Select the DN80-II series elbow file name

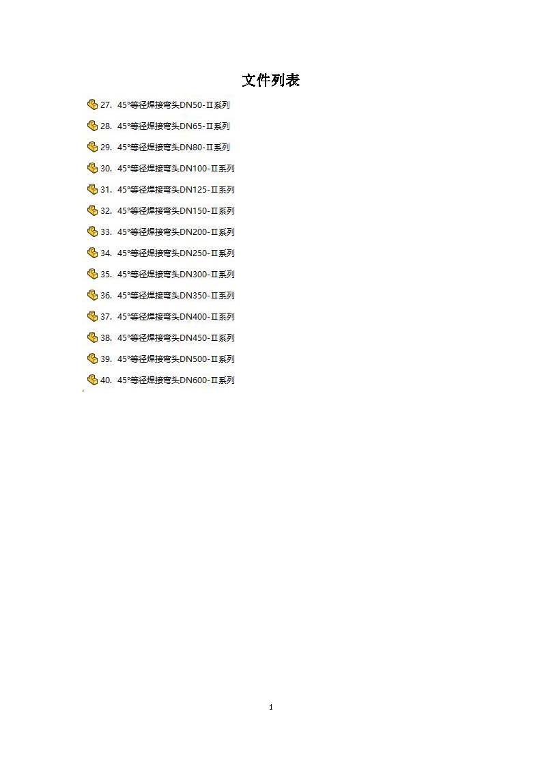pos(173,147)
